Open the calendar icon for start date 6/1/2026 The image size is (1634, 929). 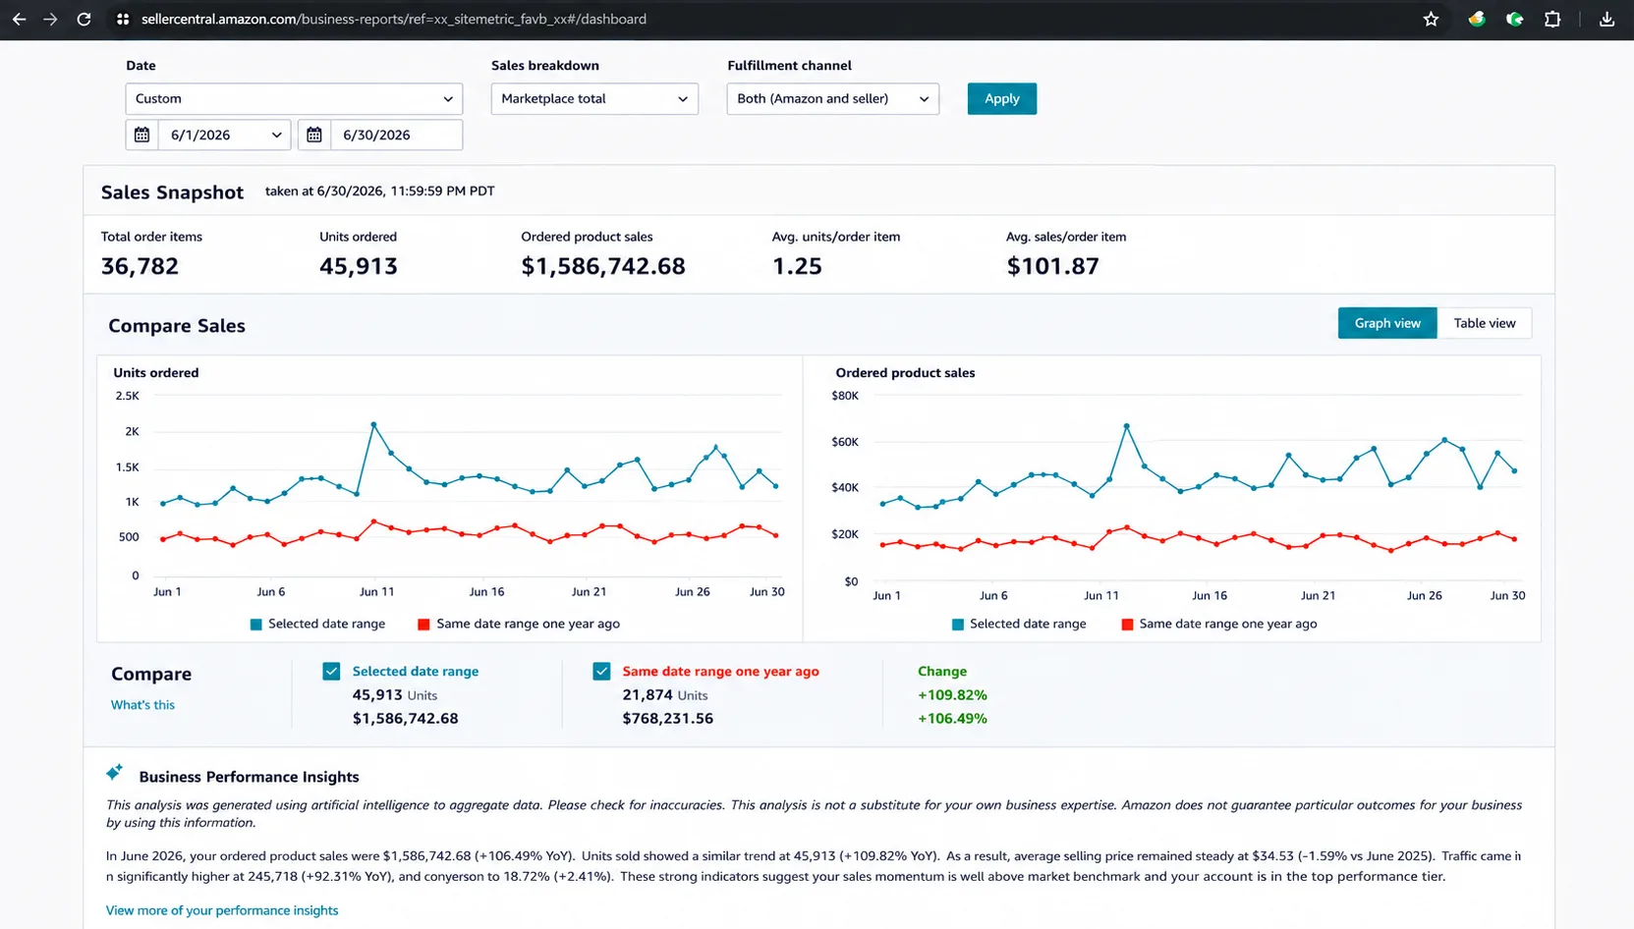142,135
